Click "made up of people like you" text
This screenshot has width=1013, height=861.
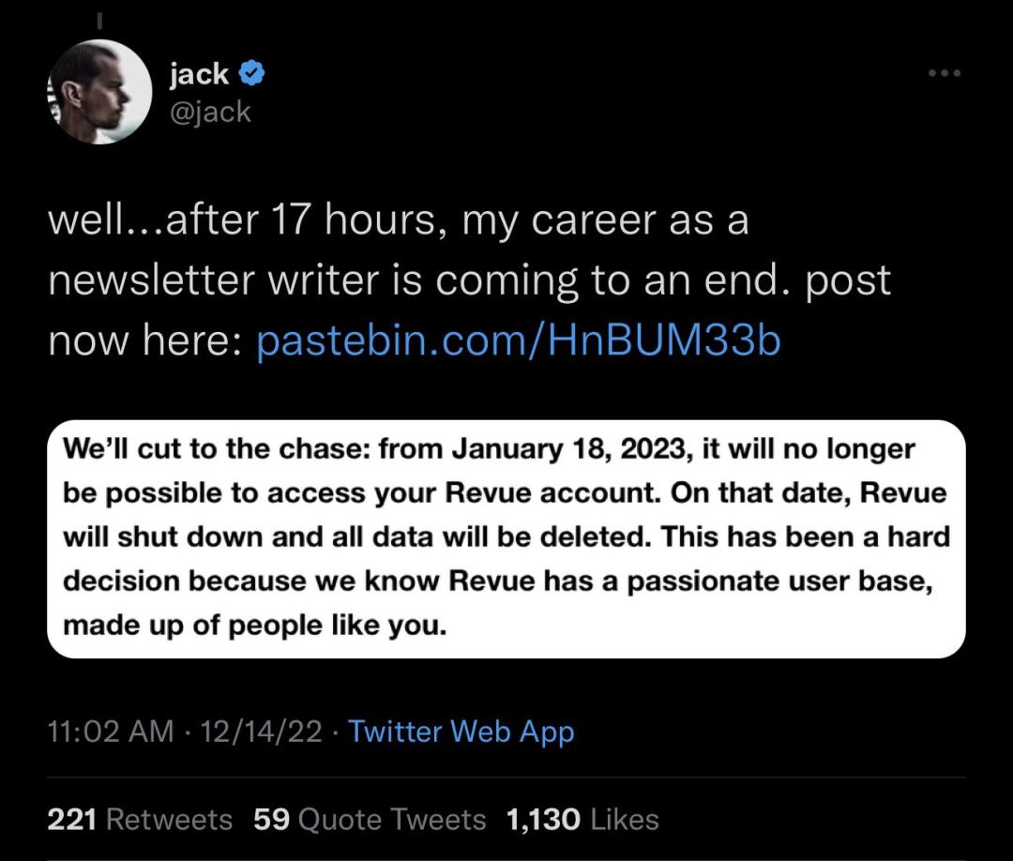(254, 625)
